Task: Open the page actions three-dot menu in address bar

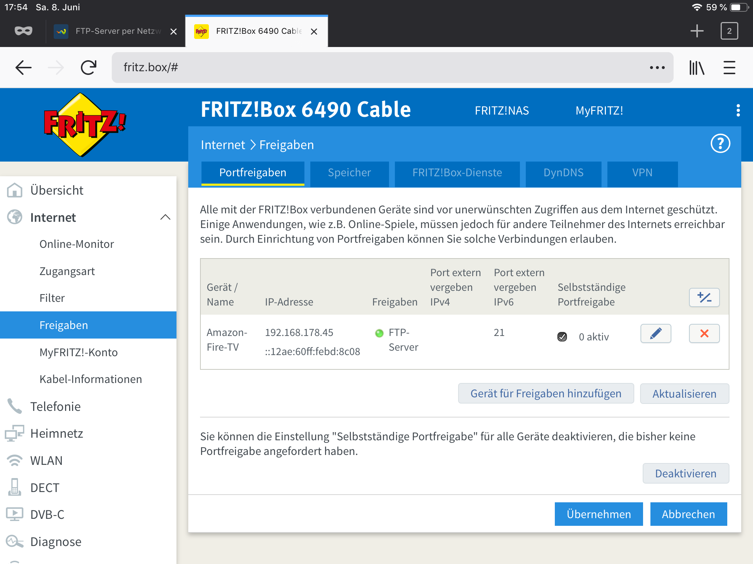Action: point(657,68)
